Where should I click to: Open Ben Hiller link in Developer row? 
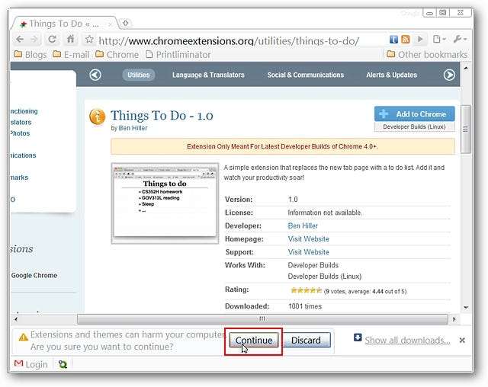tap(303, 226)
